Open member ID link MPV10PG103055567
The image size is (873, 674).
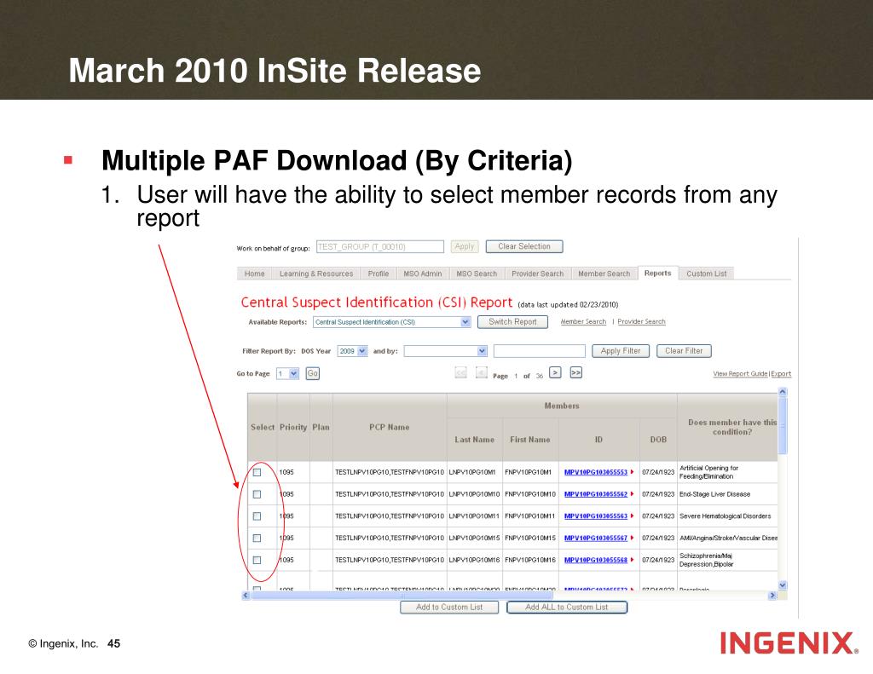(596, 538)
